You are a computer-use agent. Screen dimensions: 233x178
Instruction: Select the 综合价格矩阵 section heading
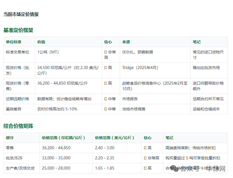click(18, 126)
